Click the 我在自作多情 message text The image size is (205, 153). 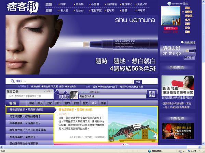click(x=87, y=97)
